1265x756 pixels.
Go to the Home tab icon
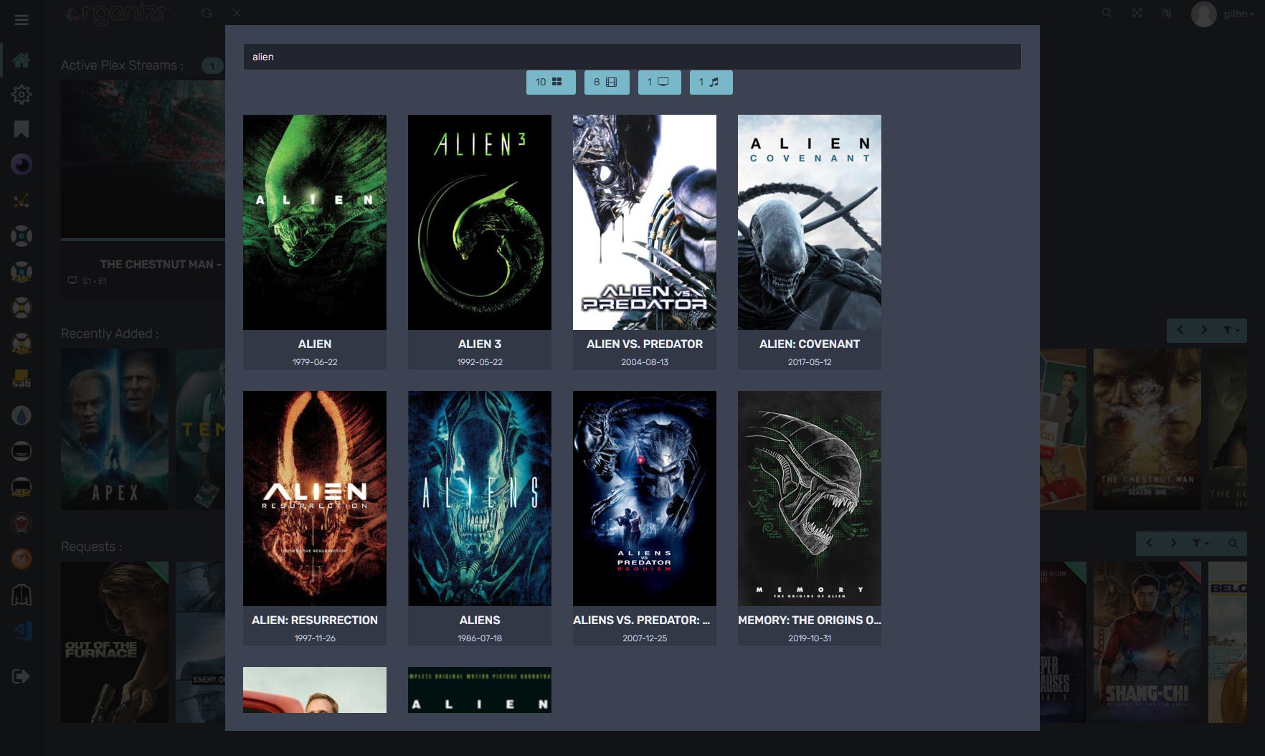coord(22,60)
